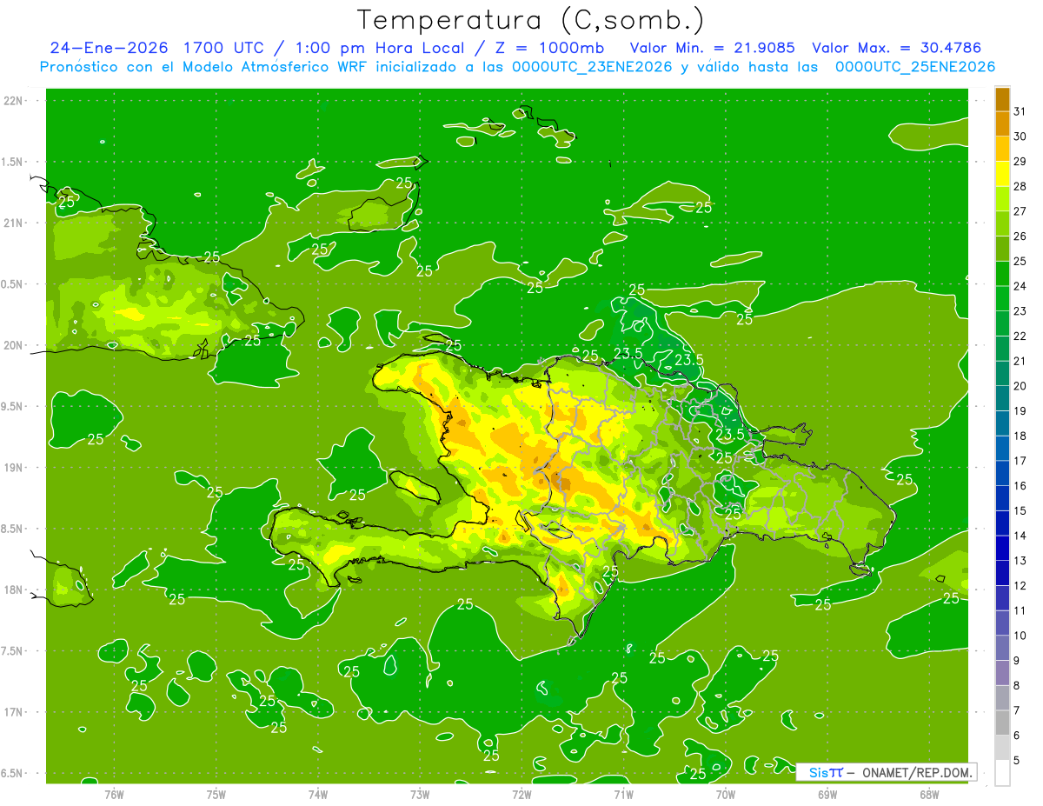Click the legend swatch between 29 and 30
Viewport: 1043px width, 806px height.
tap(1002, 149)
